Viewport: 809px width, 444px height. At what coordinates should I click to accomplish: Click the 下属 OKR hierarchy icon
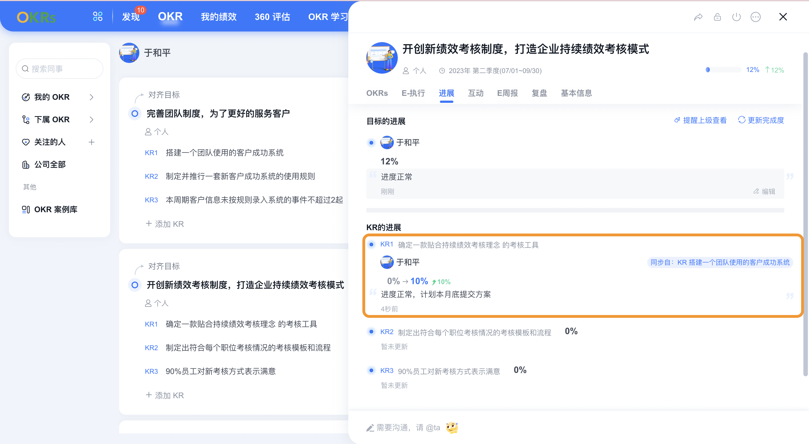pyautogui.click(x=26, y=119)
